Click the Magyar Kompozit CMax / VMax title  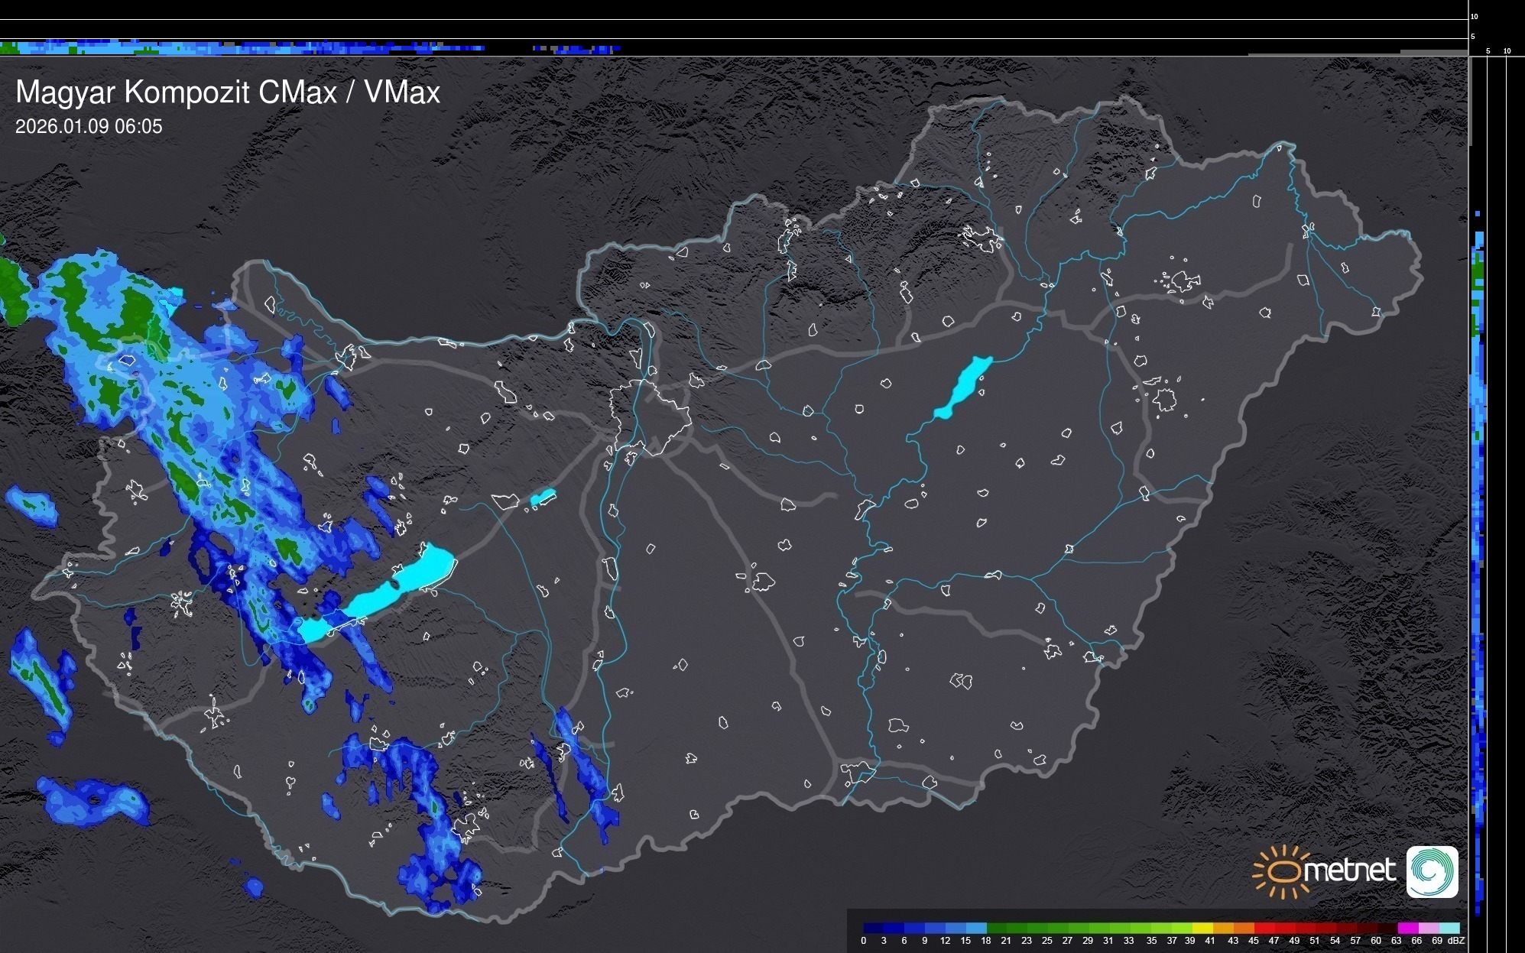pyautogui.click(x=228, y=92)
